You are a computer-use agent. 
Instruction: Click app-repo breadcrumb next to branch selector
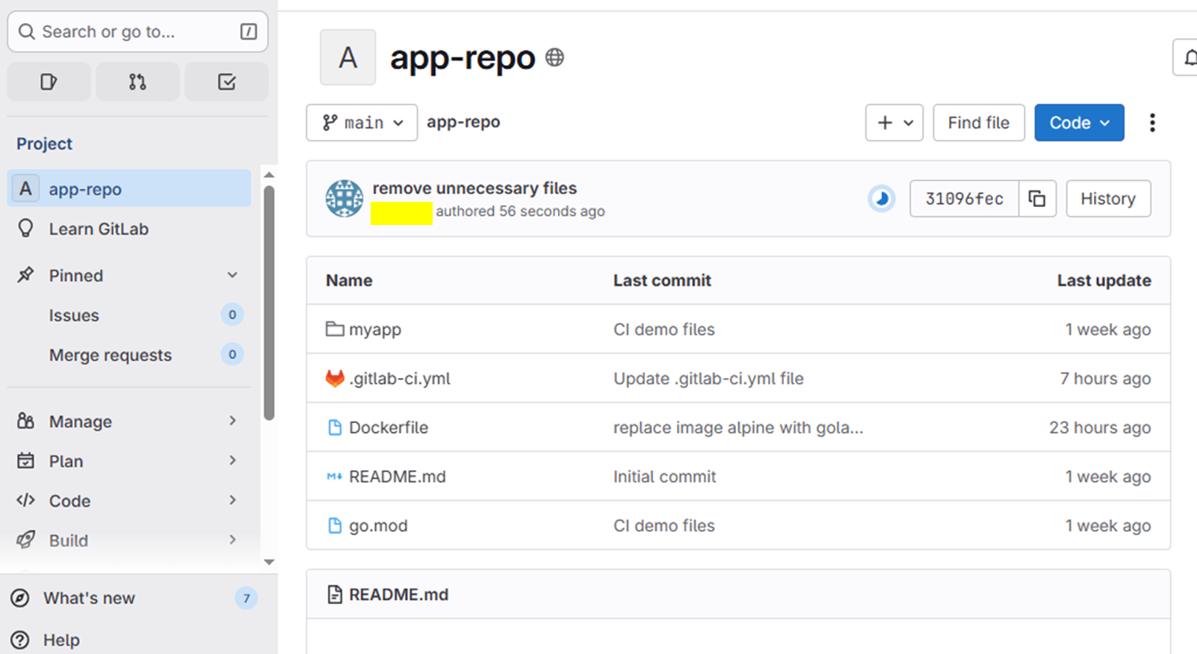point(463,122)
